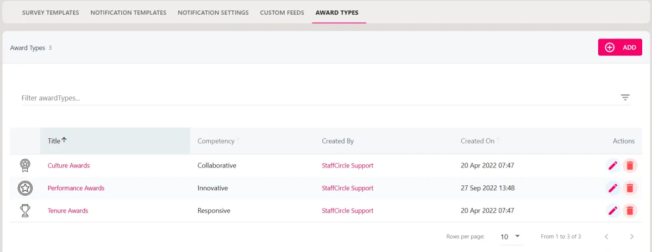Open the Culture Awards link
The height and width of the screenshot is (252, 652).
69,165
